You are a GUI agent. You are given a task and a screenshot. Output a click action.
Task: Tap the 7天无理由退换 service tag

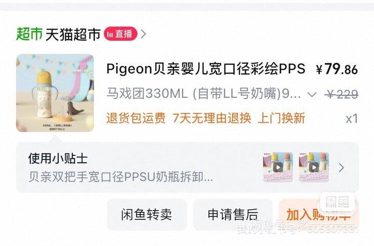[x=212, y=118]
